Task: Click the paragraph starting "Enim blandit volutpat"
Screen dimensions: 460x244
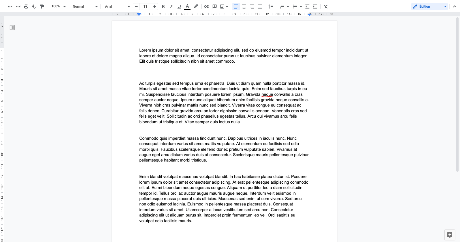Action: pos(224,199)
